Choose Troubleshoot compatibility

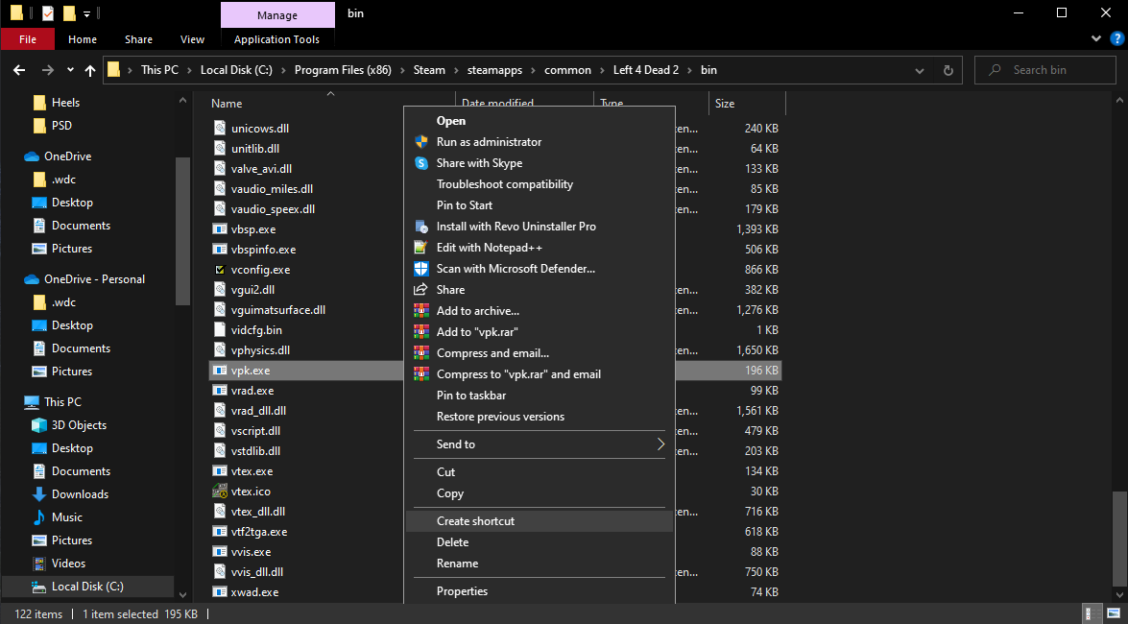pos(540,184)
